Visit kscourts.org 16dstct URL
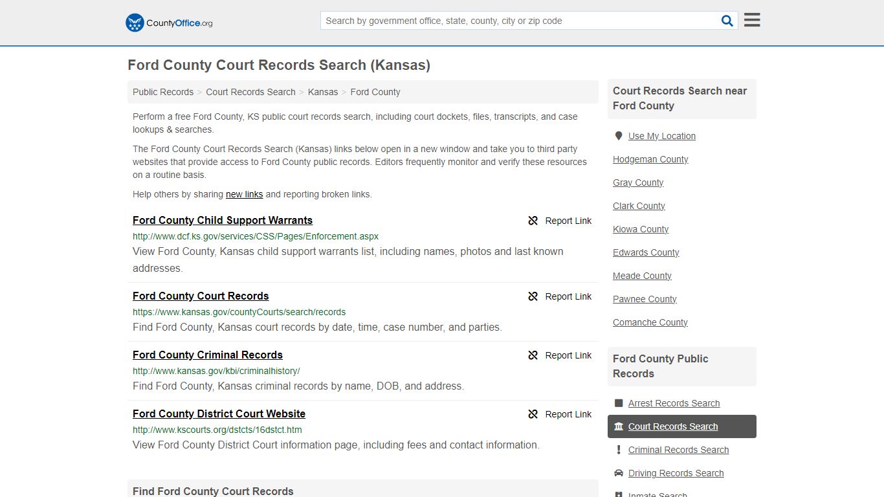This screenshot has height=497, width=884. pos(217,430)
